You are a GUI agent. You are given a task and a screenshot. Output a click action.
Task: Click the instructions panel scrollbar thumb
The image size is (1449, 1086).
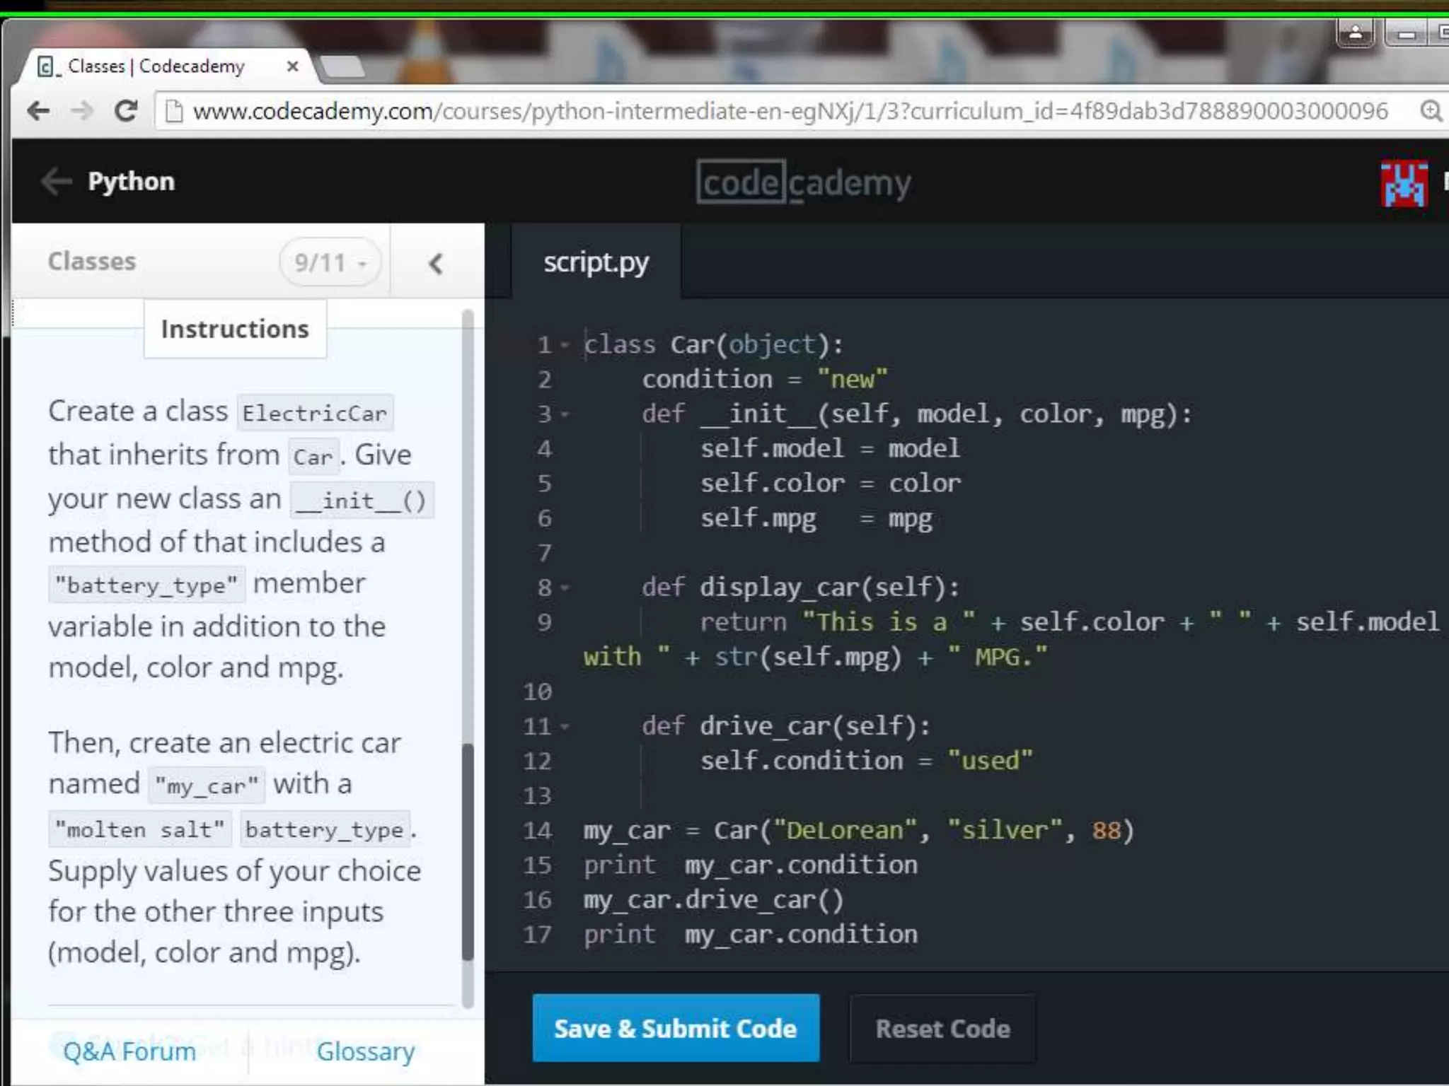click(468, 851)
